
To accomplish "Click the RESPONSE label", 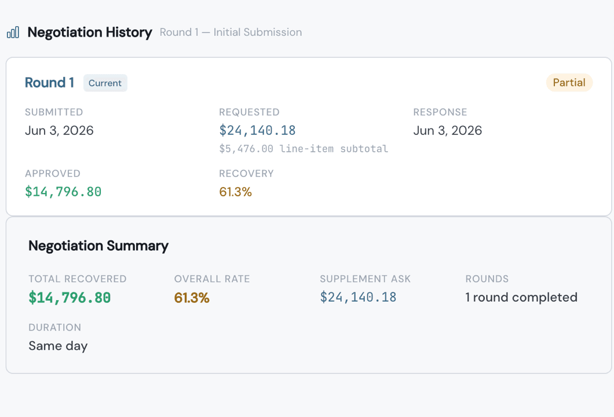I will 440,112.
